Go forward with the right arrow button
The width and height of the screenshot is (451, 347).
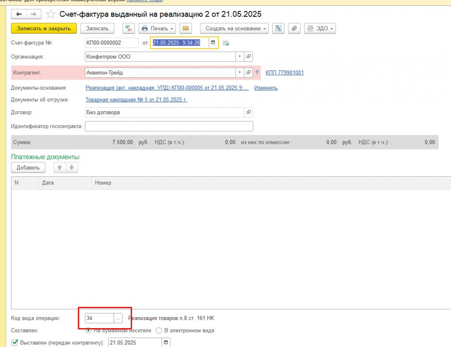pos(33,14)
